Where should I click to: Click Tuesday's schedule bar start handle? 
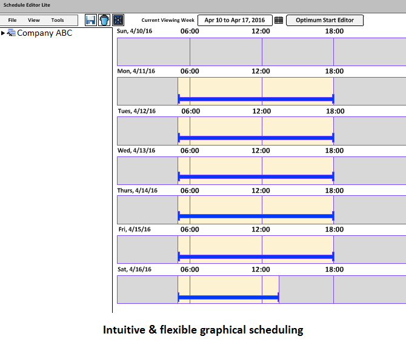pos(179,138)
